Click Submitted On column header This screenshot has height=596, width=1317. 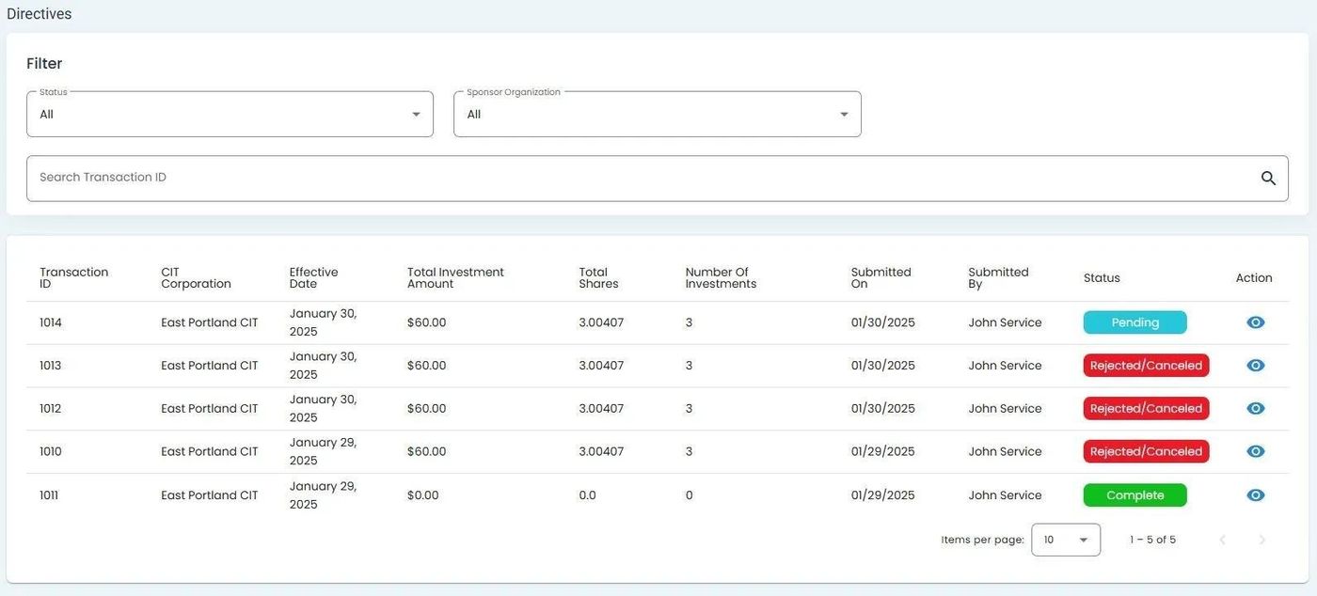[881, 277]
